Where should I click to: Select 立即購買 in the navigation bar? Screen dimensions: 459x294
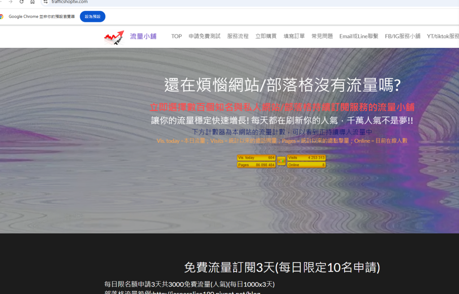pyautogui.click(x=266, y=36)
